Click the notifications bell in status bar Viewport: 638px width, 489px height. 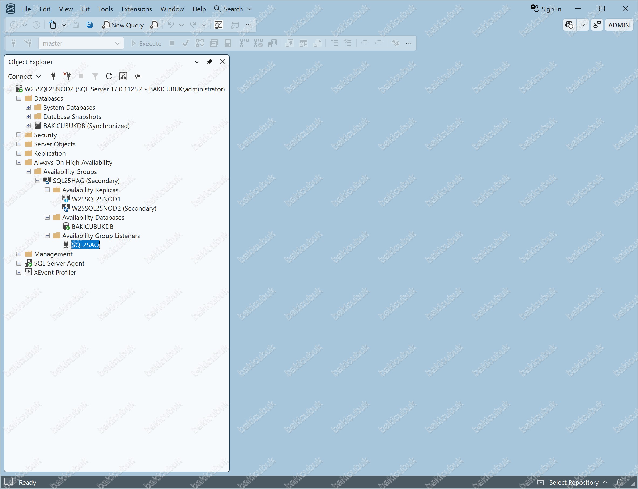(620, 482)
